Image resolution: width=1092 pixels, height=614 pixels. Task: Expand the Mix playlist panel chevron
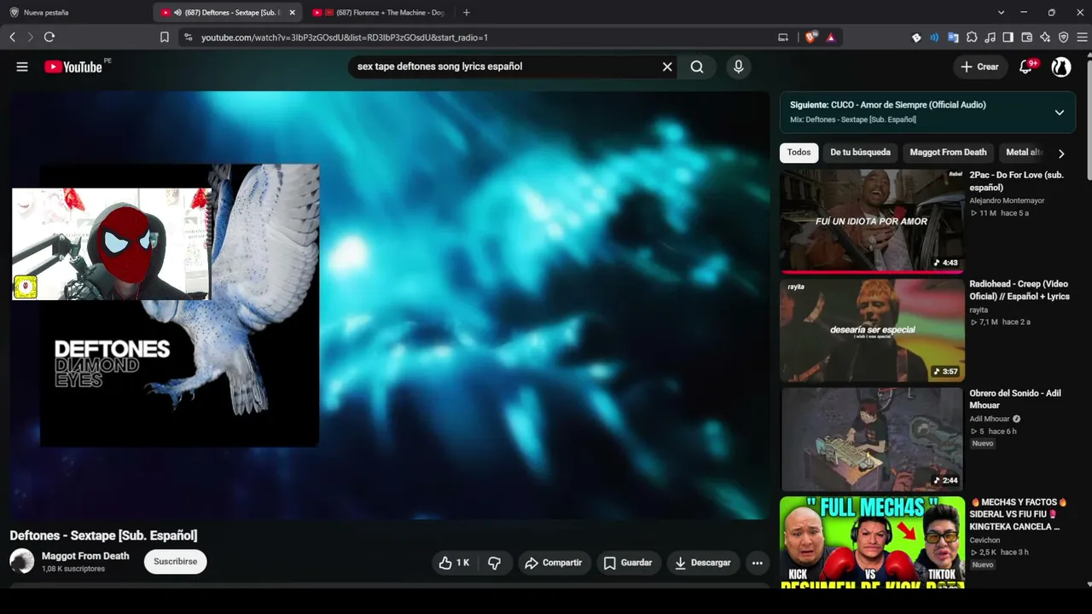[x=1060, y=113]
